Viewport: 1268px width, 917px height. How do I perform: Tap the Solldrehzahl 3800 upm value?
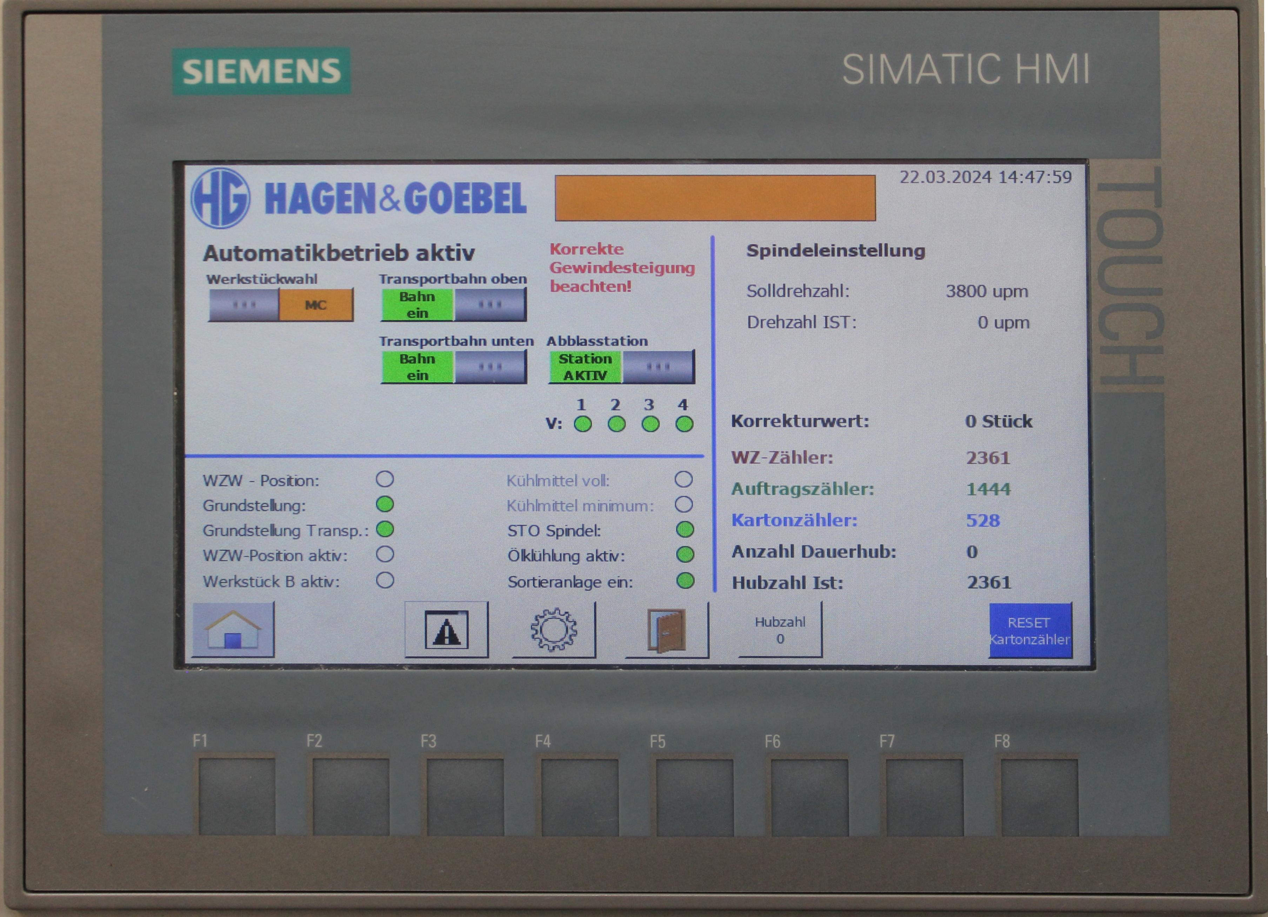[987, 291]
